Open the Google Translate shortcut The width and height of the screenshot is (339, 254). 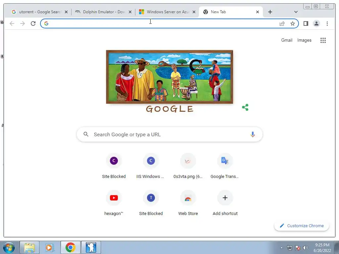225,166
